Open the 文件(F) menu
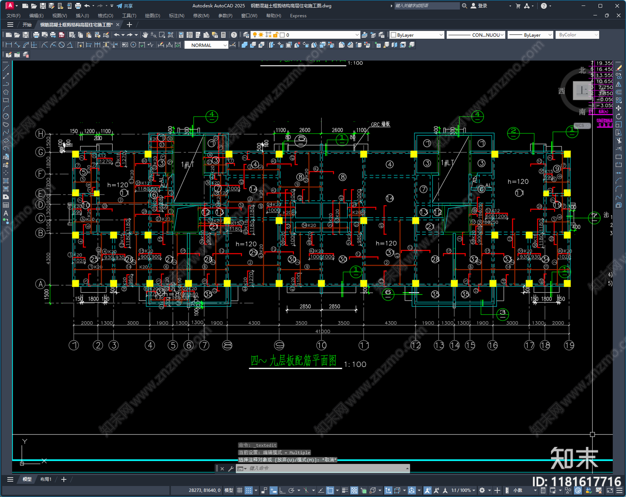 14,16
